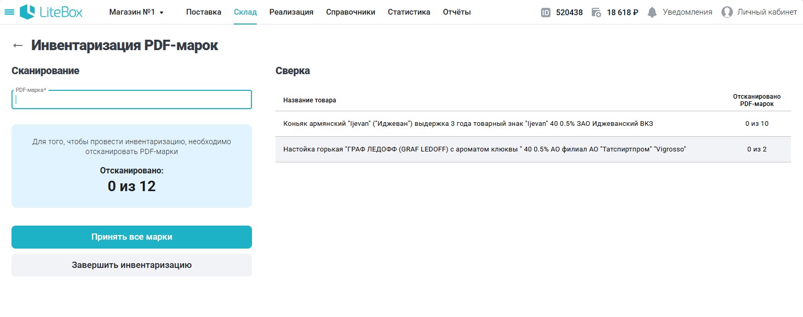Click the balance wallet icon
Screen dimensions: 803x317
click(596, 13)
